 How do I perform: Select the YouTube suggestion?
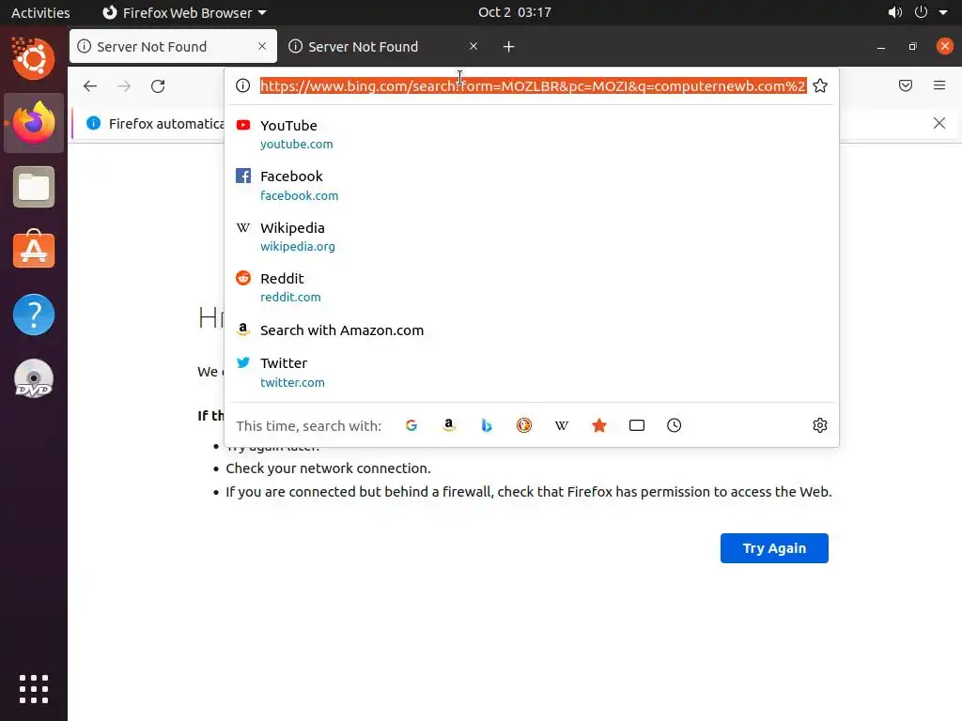[x=532, y=134]
